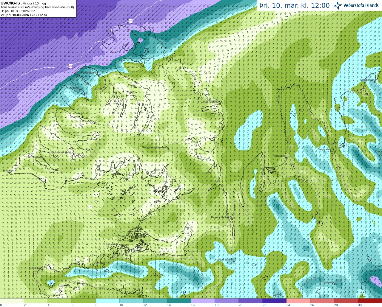Click the 'UWC/IG-IS : Vindur í 10m og' heading
This screenshot has width=382, height=307.
click(23, 3)
